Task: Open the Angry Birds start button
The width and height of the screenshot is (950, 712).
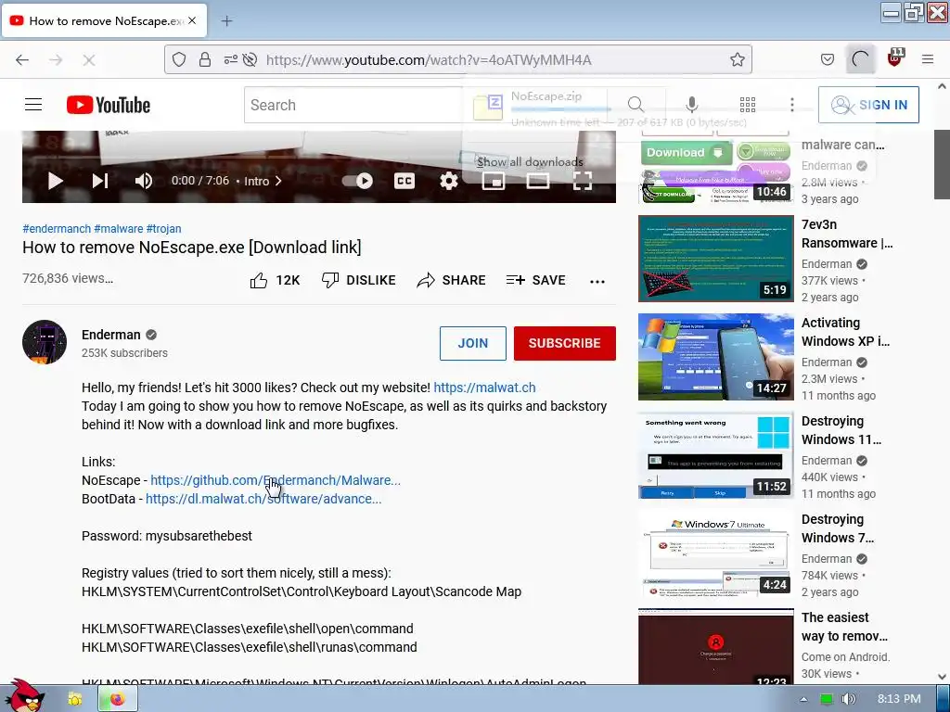Action: pyautogui.click(x=24, y=697)
